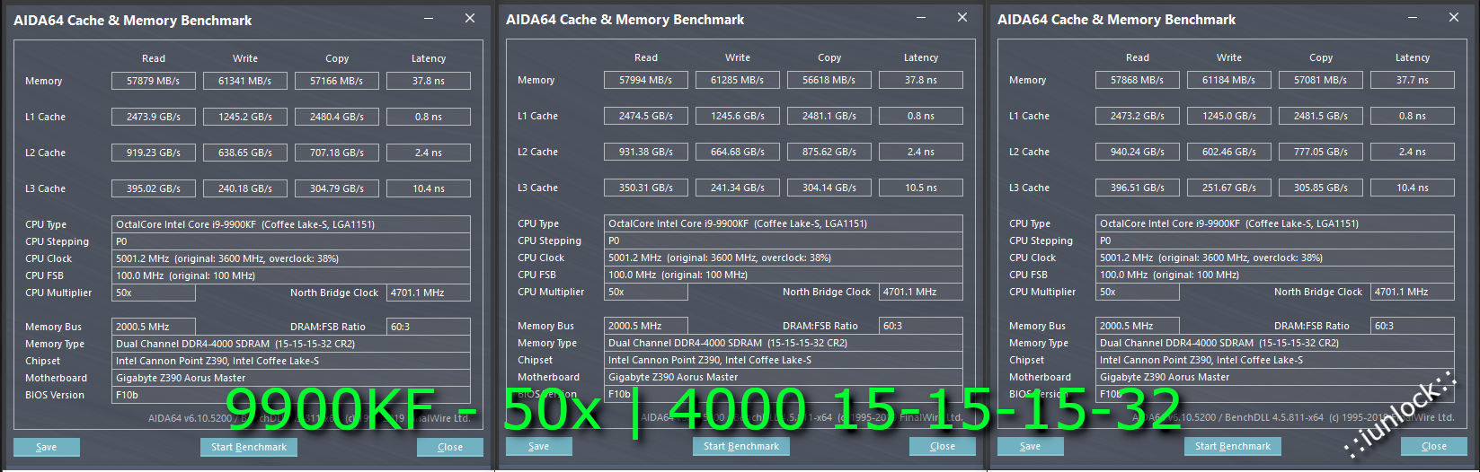Click Motherboard field in the right window
The height and width of the screenshot is (472, 1480).
coord(1275,377)
